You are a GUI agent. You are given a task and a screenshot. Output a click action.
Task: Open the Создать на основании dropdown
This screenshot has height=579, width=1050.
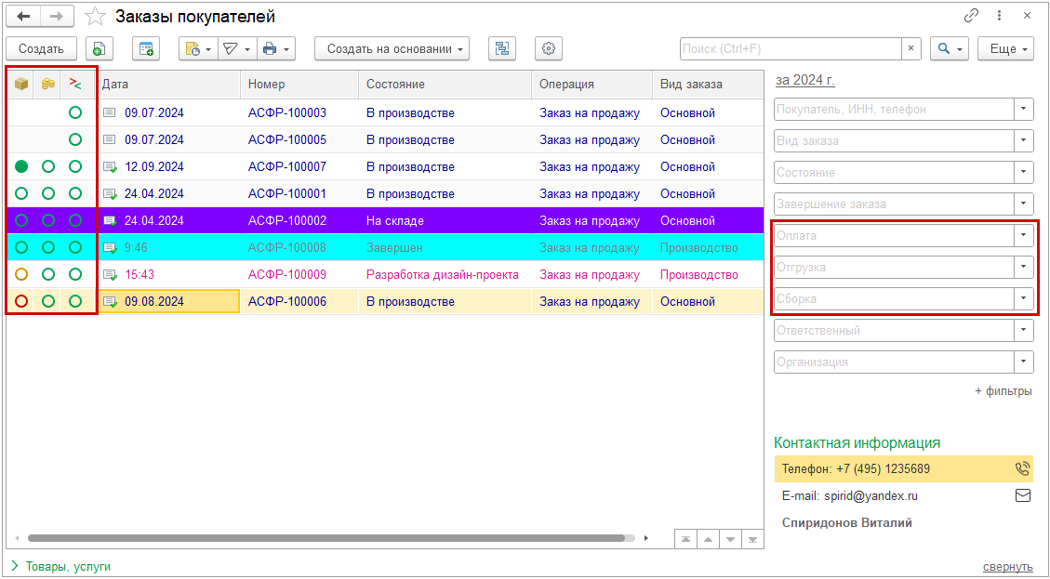pos(392,48)
